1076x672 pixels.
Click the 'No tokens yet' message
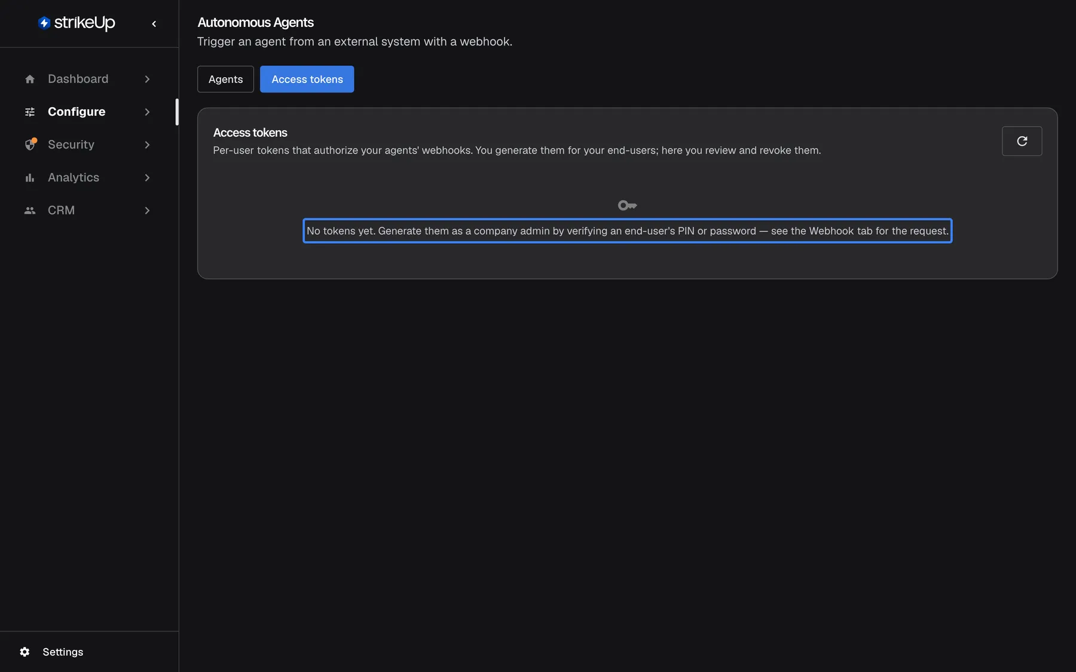coord(628,231)
